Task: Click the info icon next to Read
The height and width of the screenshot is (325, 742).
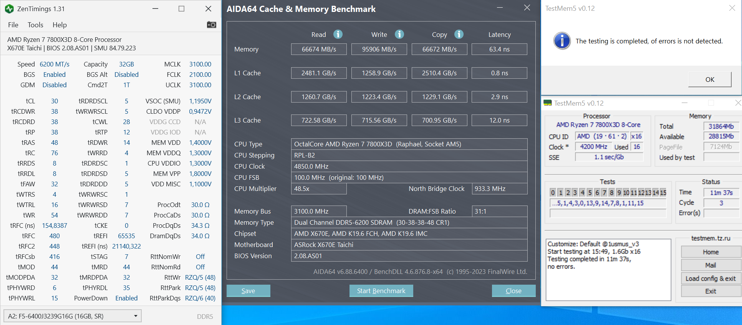Action: point(338,34)
